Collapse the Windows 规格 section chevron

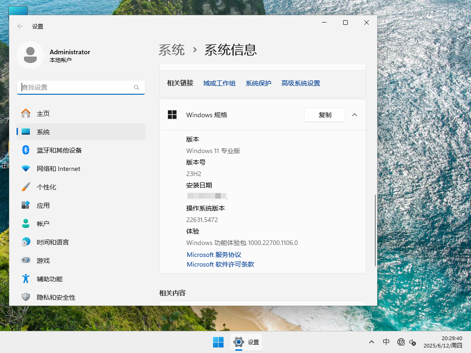pos(354,115)
